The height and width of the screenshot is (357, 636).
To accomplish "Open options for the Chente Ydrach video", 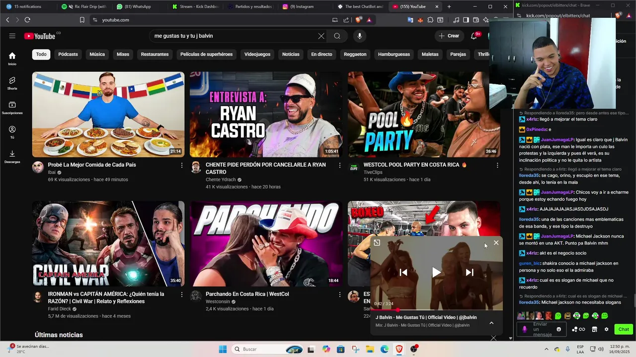I will [340, 165].
